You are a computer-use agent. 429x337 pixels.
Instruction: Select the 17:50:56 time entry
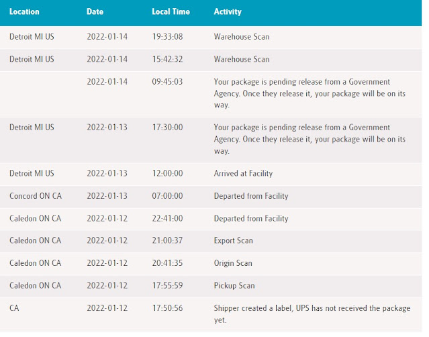click(167, 308)
